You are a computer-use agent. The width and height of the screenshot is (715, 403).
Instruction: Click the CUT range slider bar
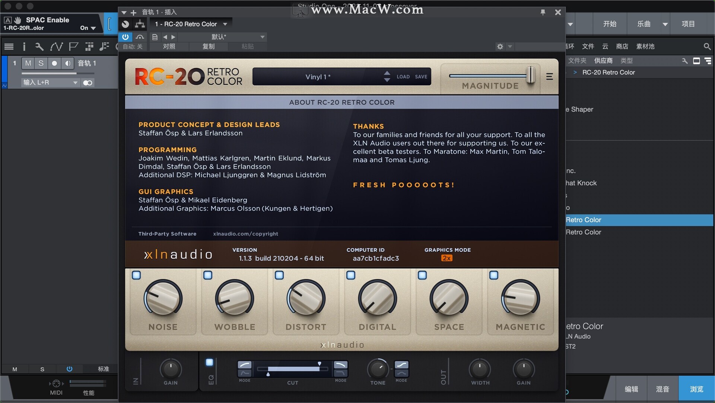(x=293, y=369)
